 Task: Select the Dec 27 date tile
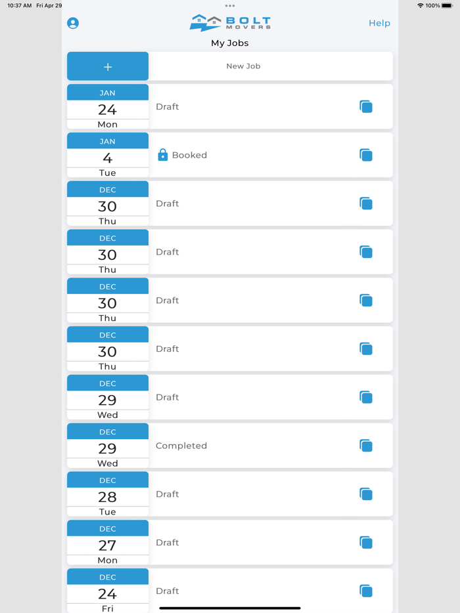click(x=108, y=543)
